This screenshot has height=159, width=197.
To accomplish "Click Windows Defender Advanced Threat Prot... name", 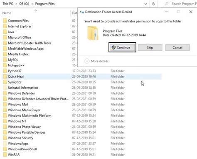I will point(38,99).
